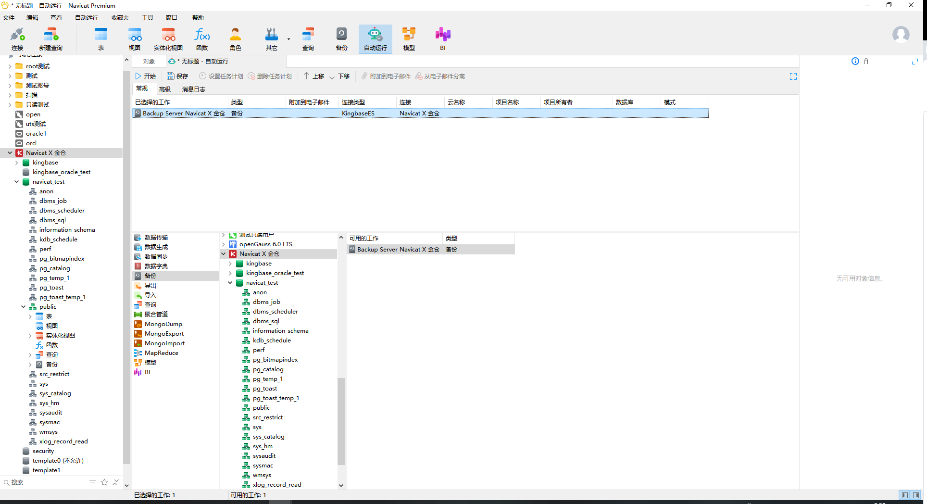Click the BI icon in the main toolbar
This screenshot has height=504, width=927.
[443, 39]
